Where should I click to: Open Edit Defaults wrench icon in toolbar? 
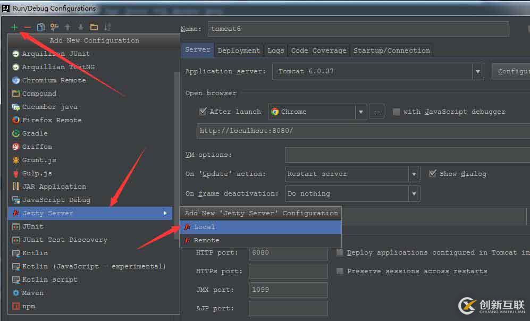point(54,27)
